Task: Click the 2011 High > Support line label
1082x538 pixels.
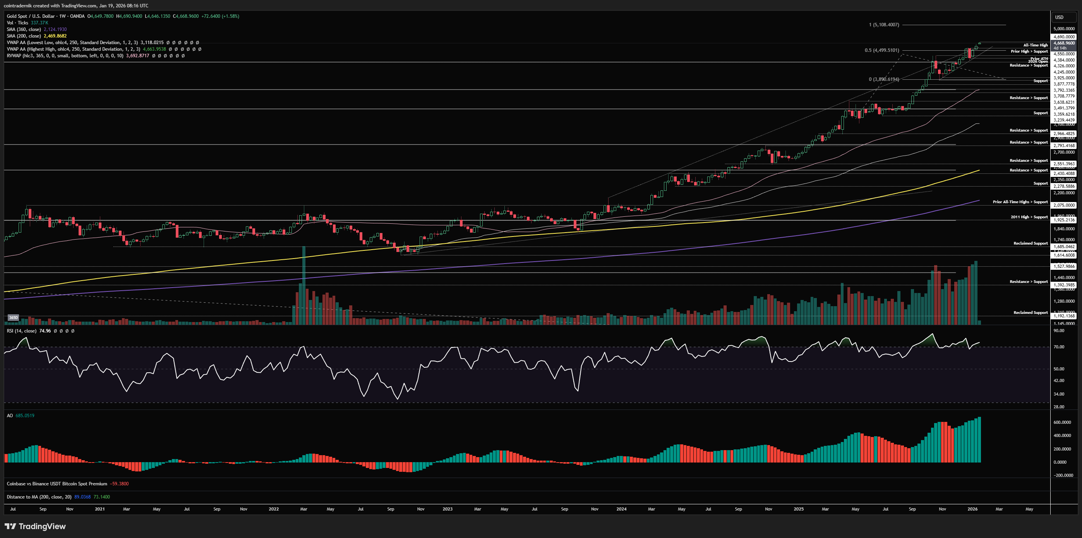Action: point(1029,217)
